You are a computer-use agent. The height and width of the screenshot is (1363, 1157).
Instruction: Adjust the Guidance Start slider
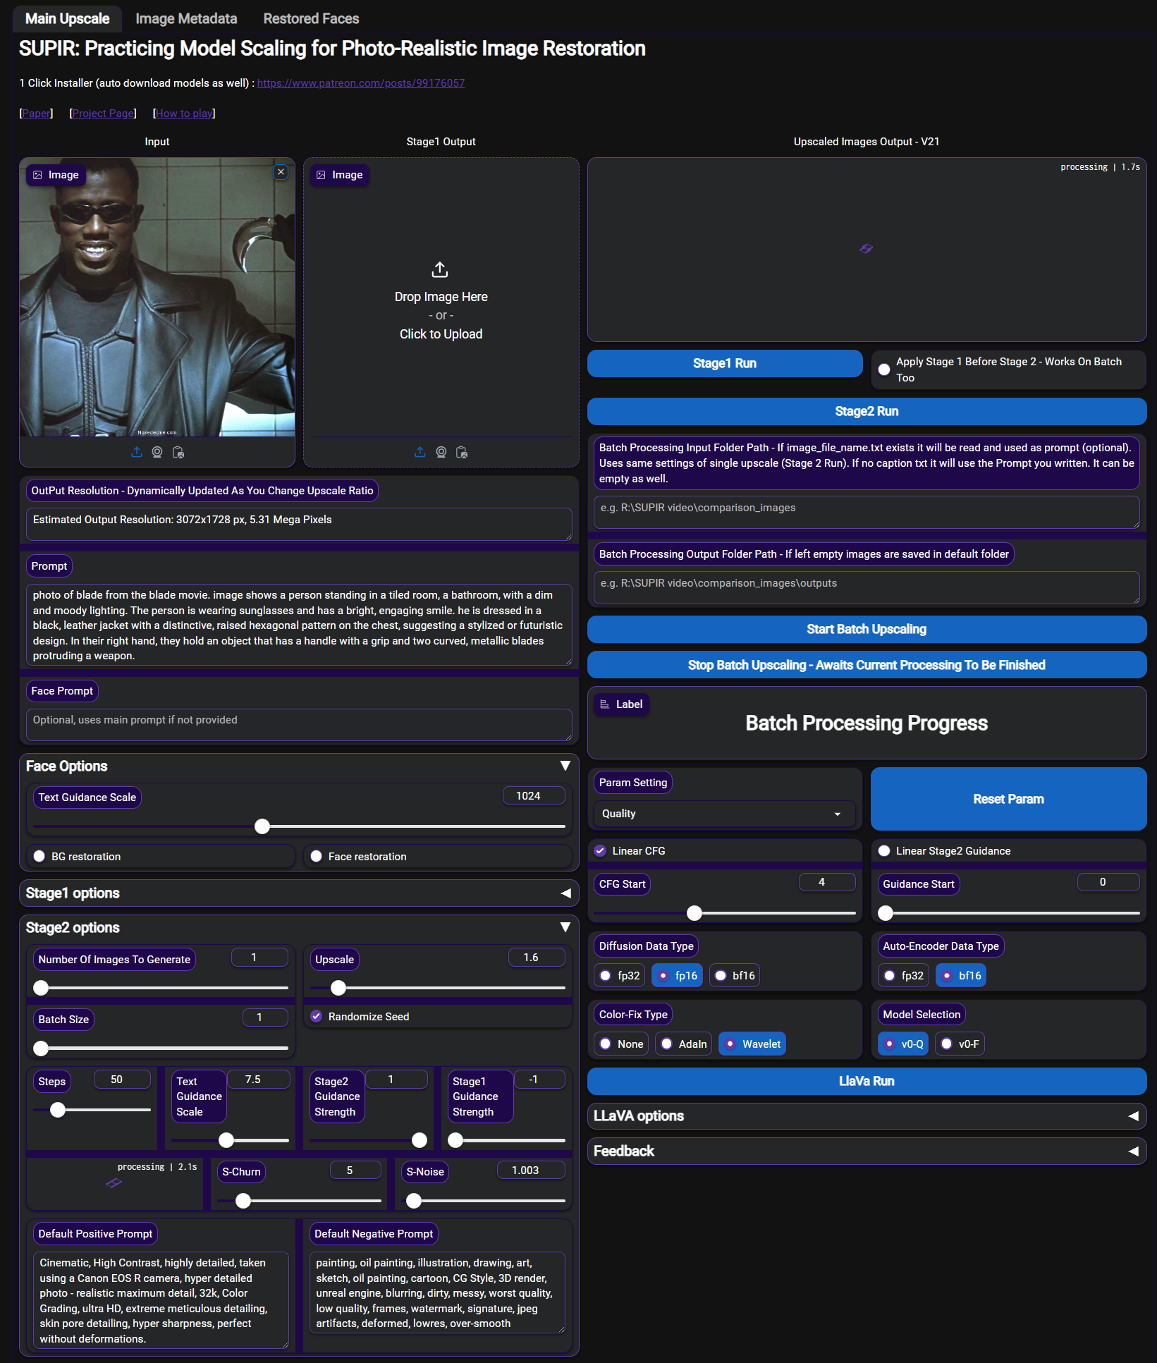(x=1008, y=913)
